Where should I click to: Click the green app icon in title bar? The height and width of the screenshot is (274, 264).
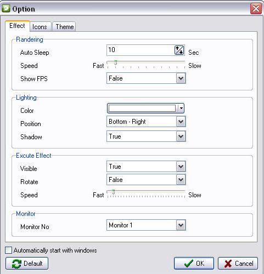point(6,8)
